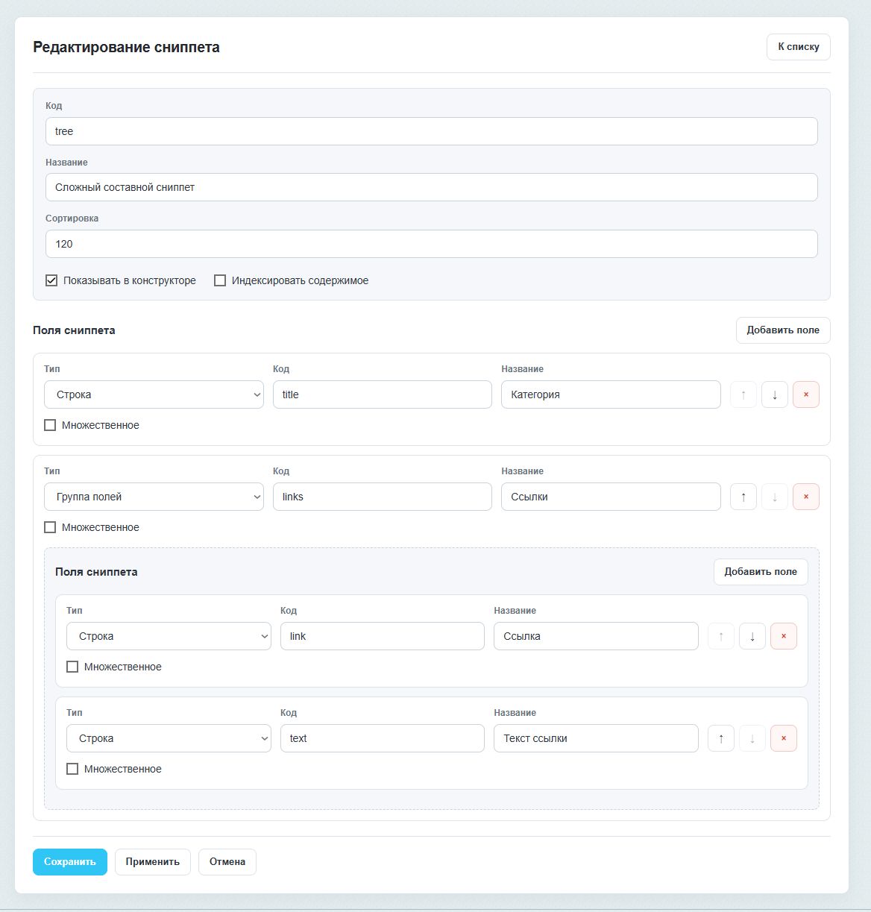The height and width of the screenshot is (912, 871).
Task: Open type dropdown for nested link field
Action: pyautogui.click(x=169, y=636)
